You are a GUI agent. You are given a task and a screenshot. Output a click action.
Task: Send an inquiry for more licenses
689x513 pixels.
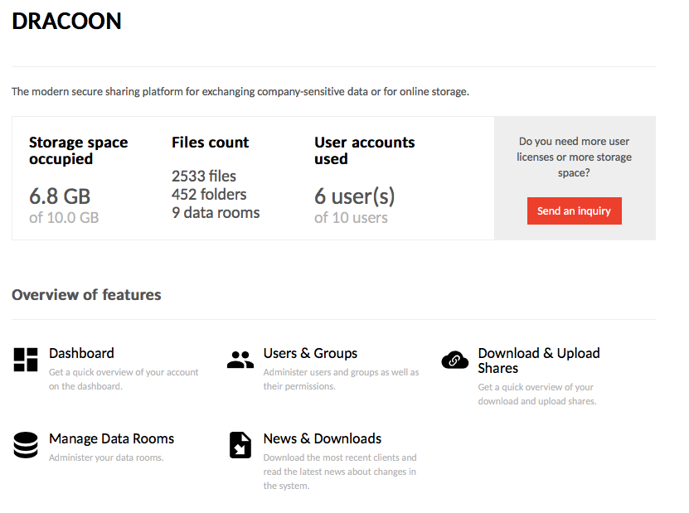[575, 211]
